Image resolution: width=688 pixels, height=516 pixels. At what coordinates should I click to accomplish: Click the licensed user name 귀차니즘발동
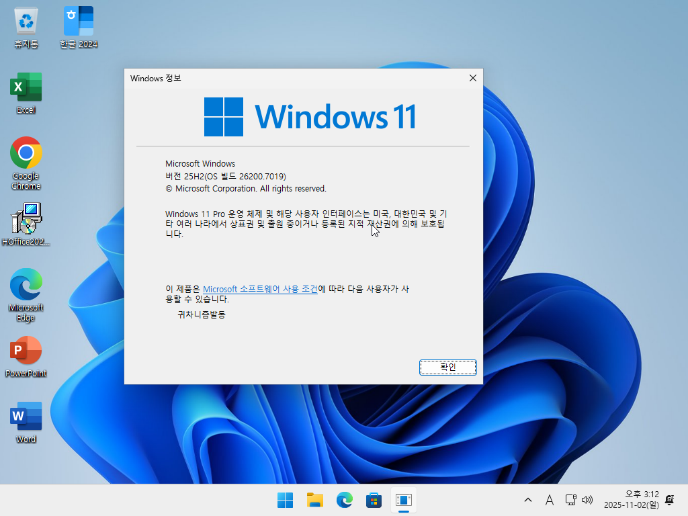pos(202,314)
